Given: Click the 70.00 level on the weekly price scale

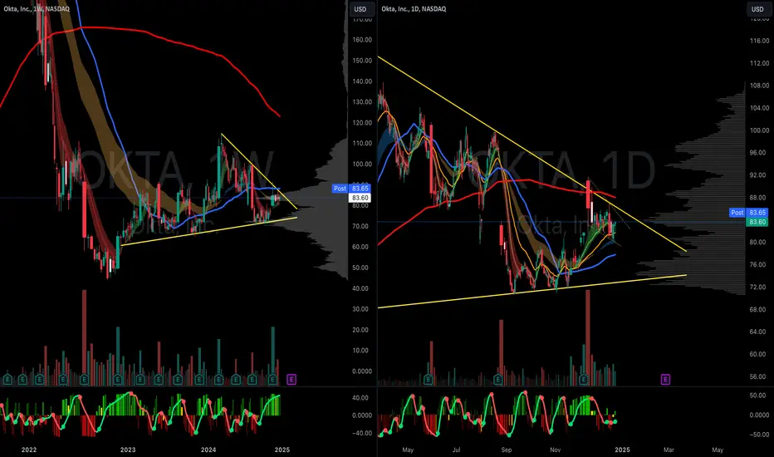Looking at the screenshot, I should (x=362, y=226).
